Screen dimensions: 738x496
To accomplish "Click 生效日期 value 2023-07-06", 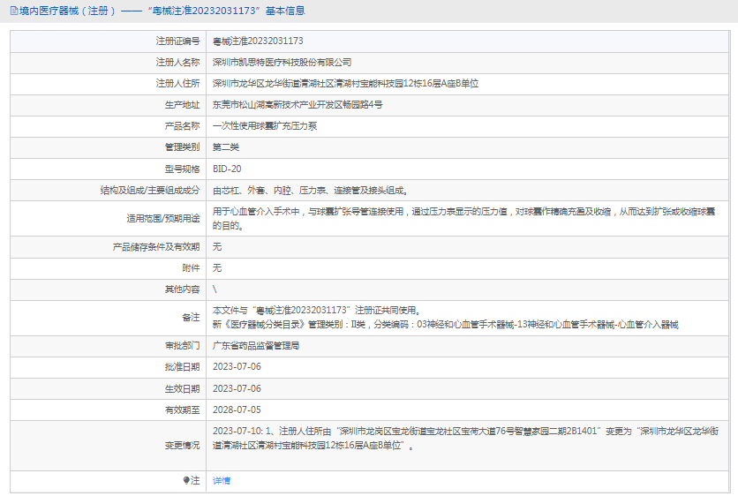I will click(237, 388).
